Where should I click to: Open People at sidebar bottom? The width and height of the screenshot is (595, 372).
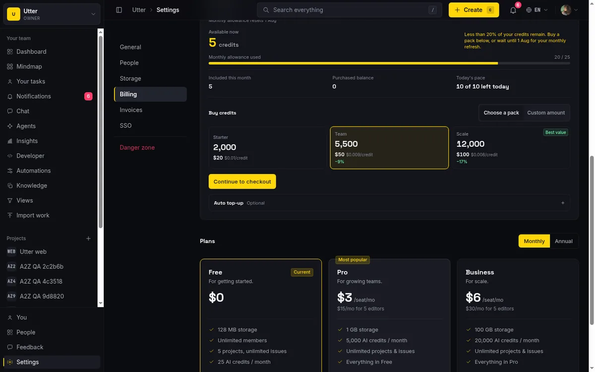tap(52, 332)
